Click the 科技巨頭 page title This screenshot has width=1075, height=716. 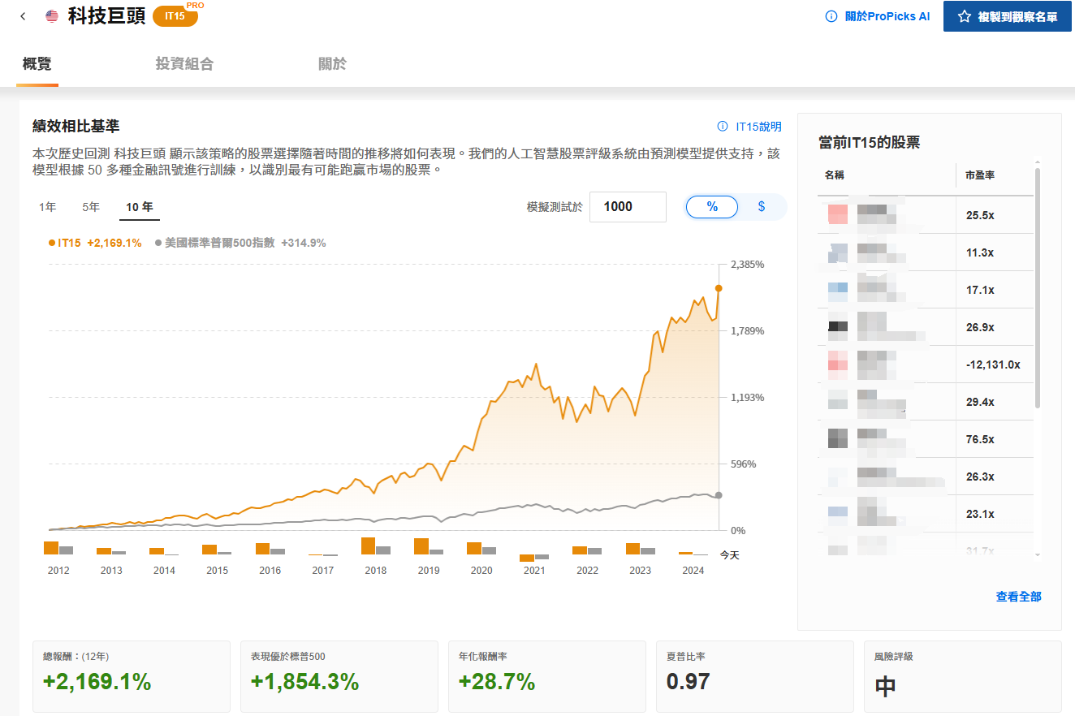pyautogui.click(x=106, y=16)
